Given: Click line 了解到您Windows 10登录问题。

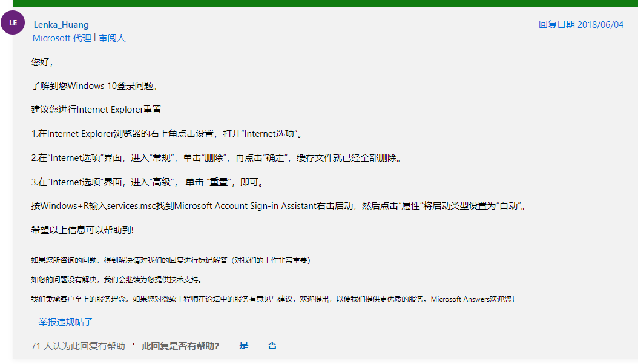Looking at the screenshot, I should pos(94,86).
